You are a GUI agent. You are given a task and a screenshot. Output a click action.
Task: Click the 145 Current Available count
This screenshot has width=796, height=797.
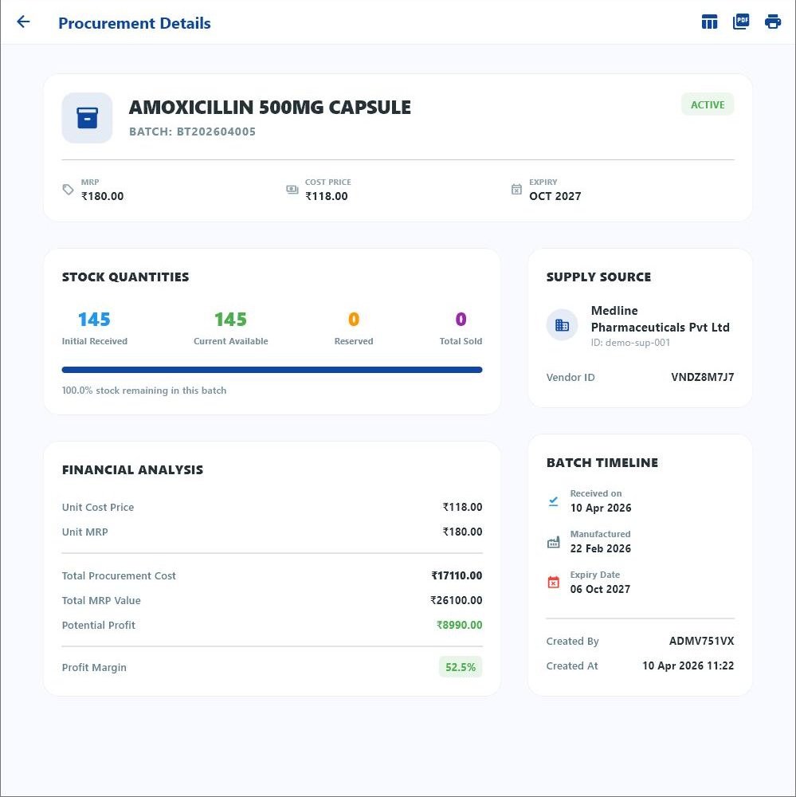coord(230,320)
